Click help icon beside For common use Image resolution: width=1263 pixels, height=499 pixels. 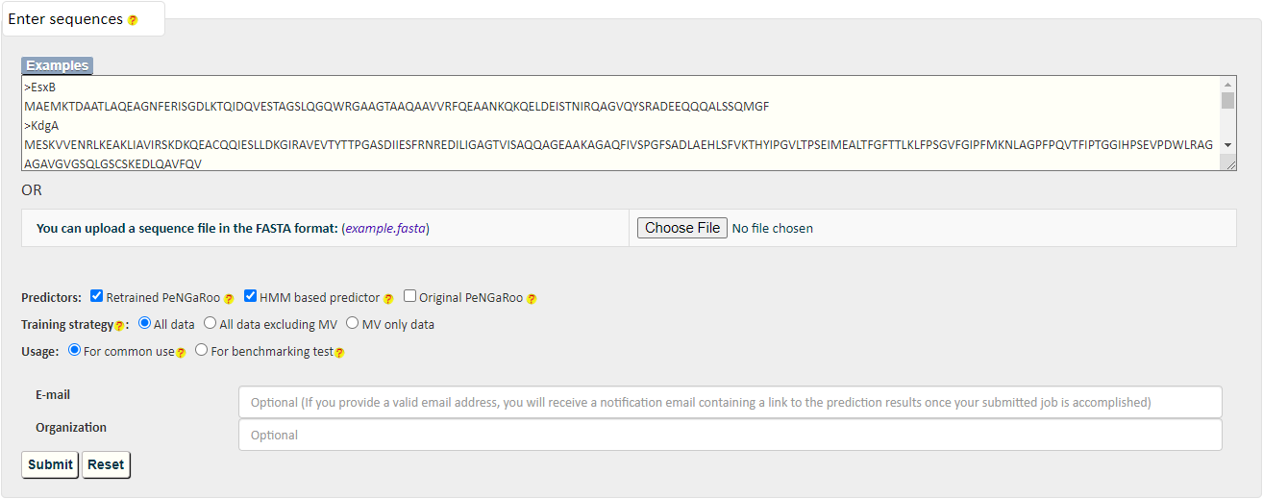[x=181, y=353]
